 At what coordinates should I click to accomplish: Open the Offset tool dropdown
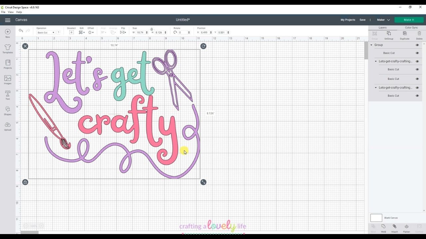click(91, 32)
